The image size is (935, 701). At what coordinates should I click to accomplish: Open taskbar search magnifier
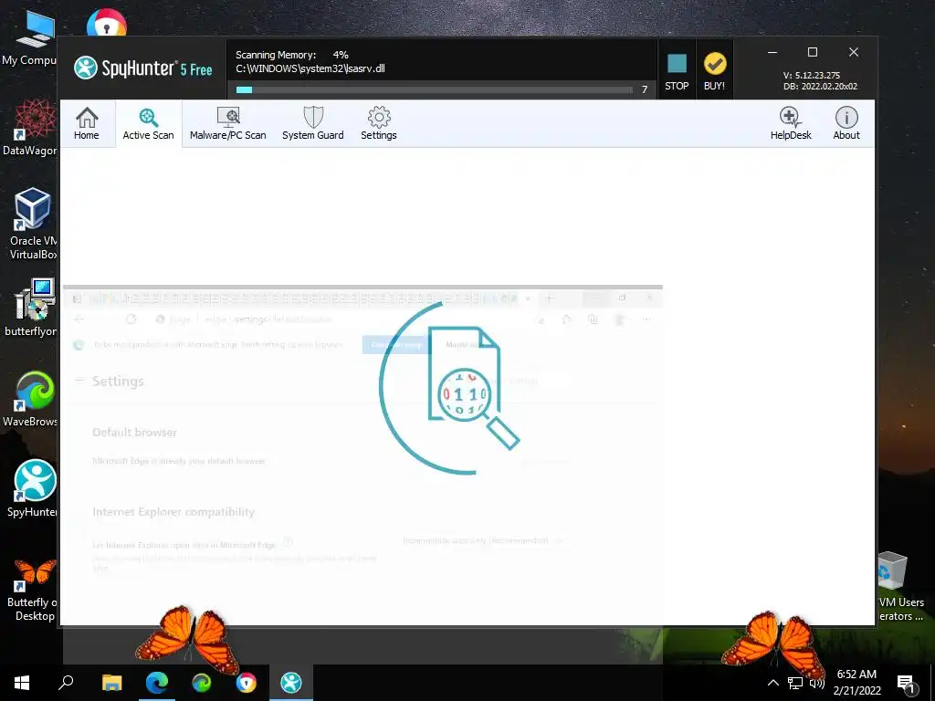pos(66,683)
